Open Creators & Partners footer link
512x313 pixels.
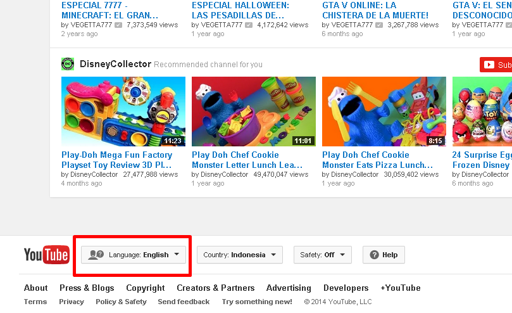(x=216, y=288)
